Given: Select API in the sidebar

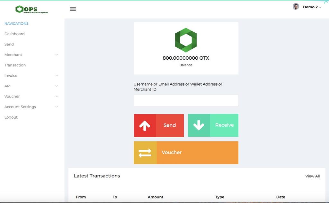Looking at the screenshot, I should point(8,86).
